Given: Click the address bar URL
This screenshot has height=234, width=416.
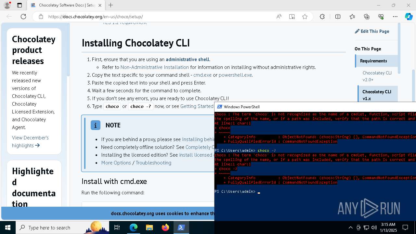Looking at the screenshot, I should point(96,17).
